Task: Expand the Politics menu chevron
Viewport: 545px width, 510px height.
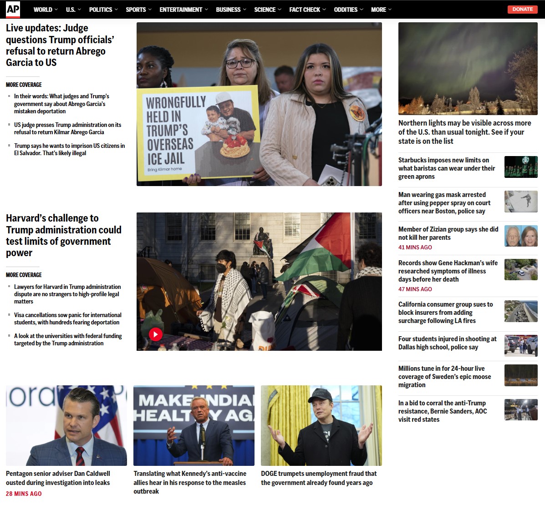Action: click(116, 10)
